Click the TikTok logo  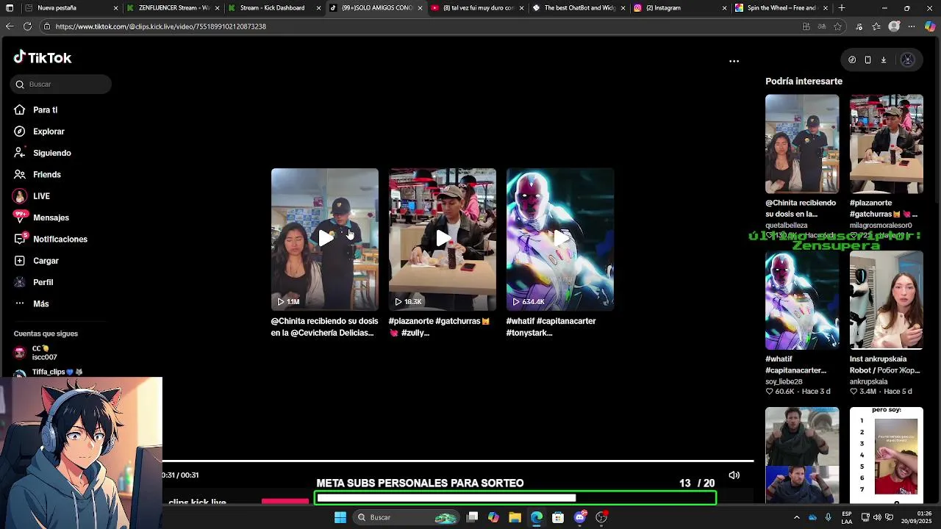tap(42, 57)
